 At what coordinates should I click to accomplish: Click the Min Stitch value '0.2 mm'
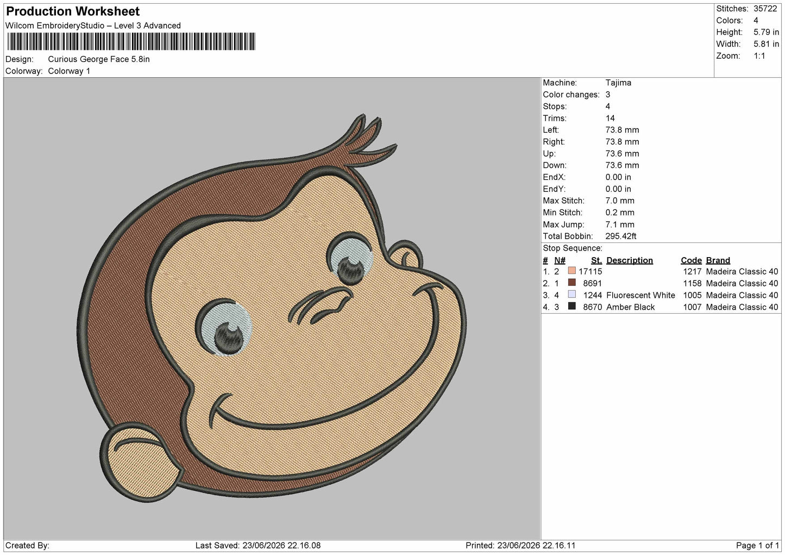click(x=620, y=213)
